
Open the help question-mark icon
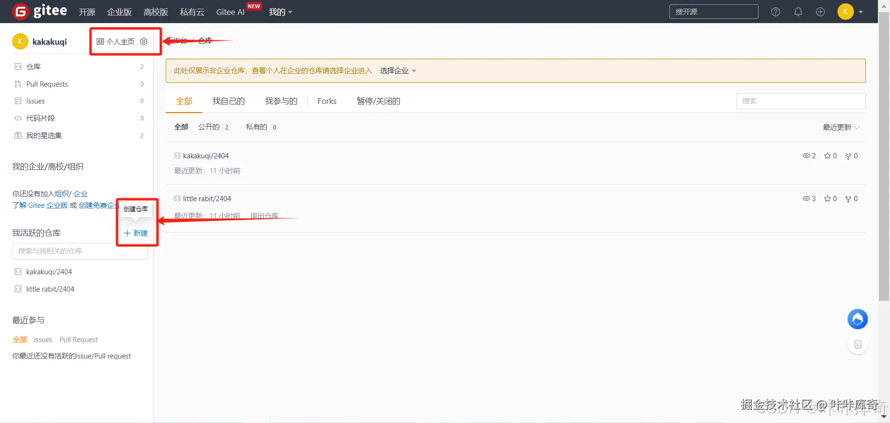coord(775,12)
